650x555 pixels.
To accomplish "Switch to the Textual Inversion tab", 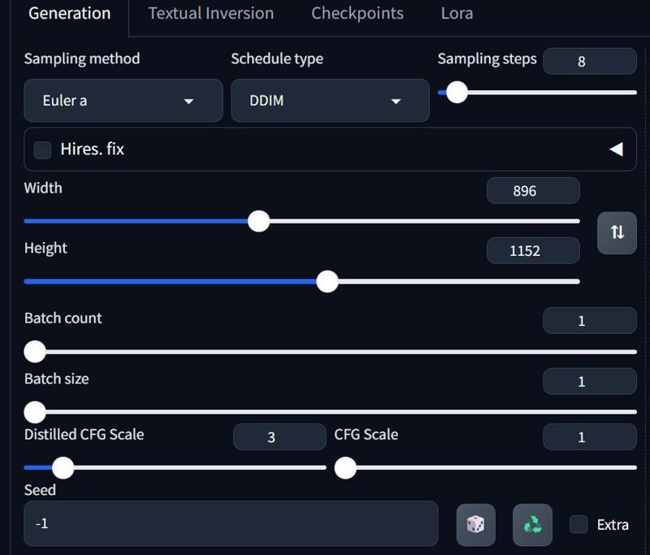I will tap(211, 14).
